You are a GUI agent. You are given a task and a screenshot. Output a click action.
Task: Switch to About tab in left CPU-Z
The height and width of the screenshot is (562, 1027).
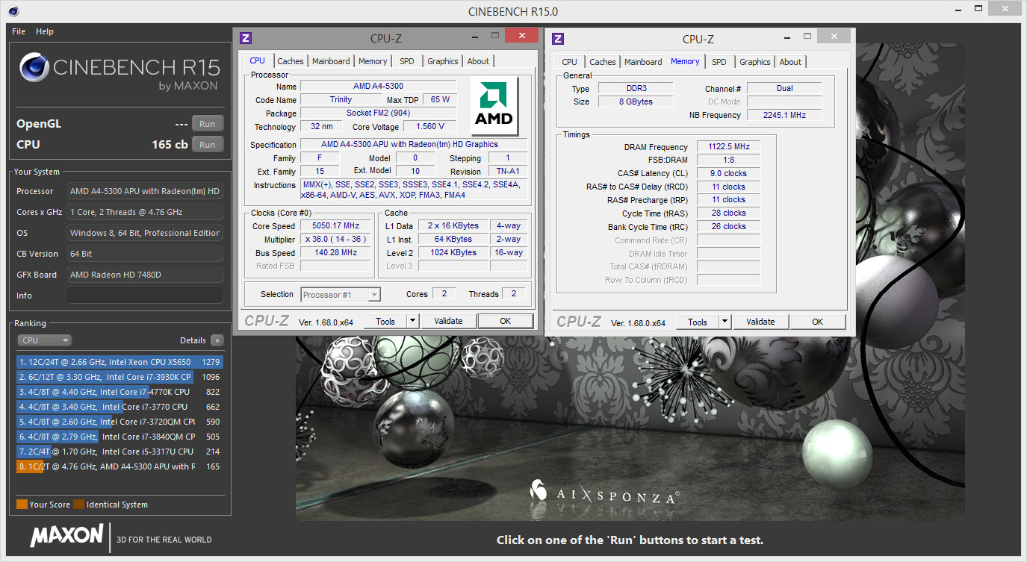click(479, 61)
